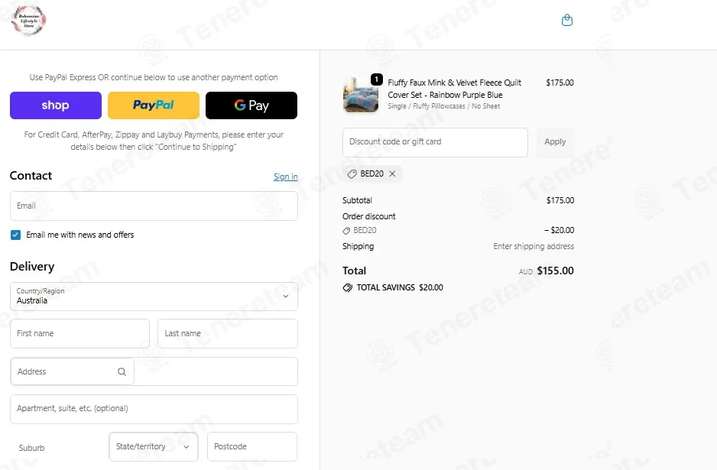This screenshot has width=717, height=470.
Task: Expand the Country/Region dropdown
Action: click(x=154, y=297)
